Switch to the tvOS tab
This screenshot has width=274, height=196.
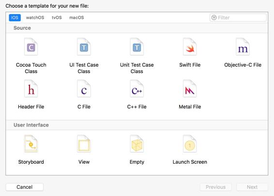[x=57, y=17]
